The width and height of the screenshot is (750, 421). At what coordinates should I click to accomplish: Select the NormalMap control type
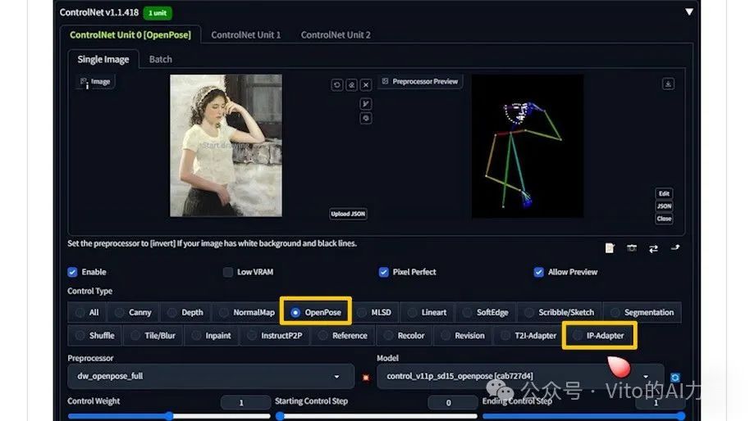coord(247,313)
